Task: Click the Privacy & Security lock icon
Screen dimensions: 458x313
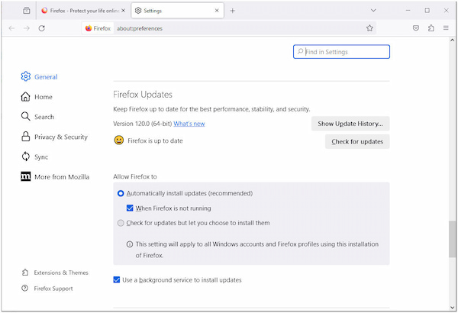Action: pyautogui.click(x=26, y=137)
